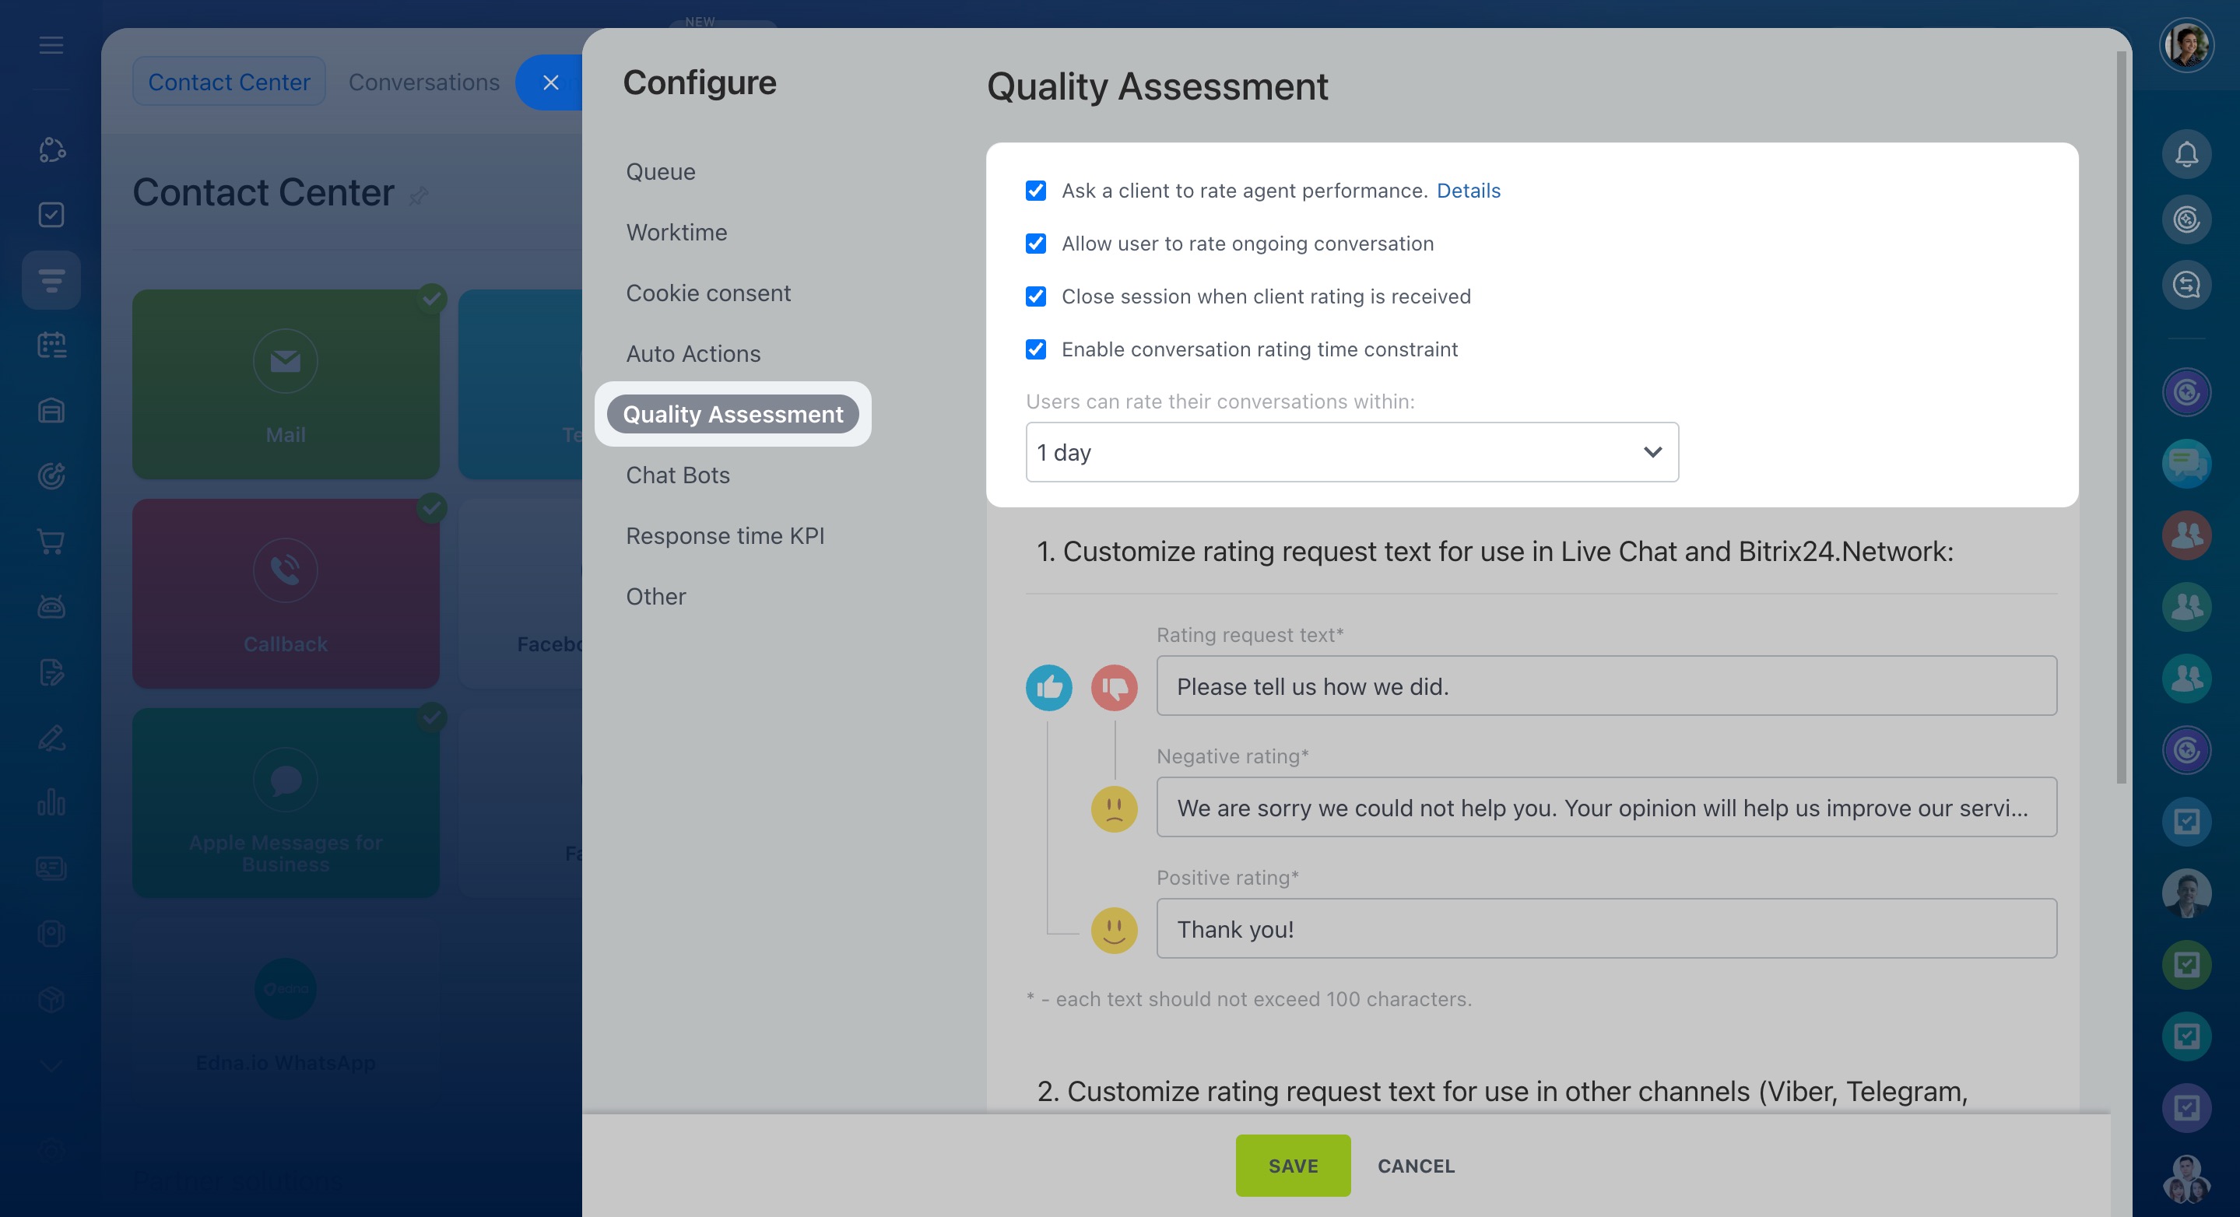This screenshot has width=2240, height=1217.
Task: Switch to the Conversations tab
Action: click(x=424, y=82)
